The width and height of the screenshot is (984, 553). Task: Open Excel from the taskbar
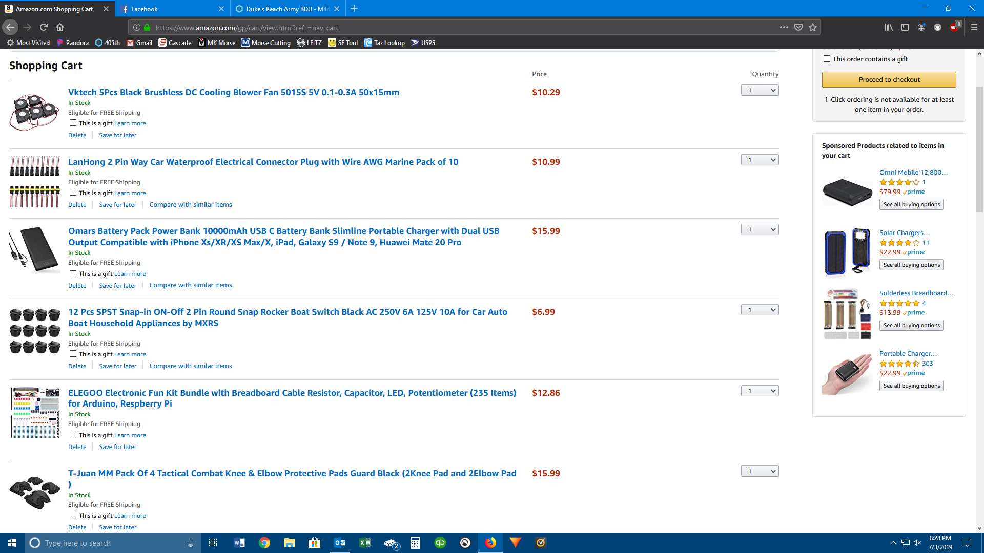tap(365, 543)
